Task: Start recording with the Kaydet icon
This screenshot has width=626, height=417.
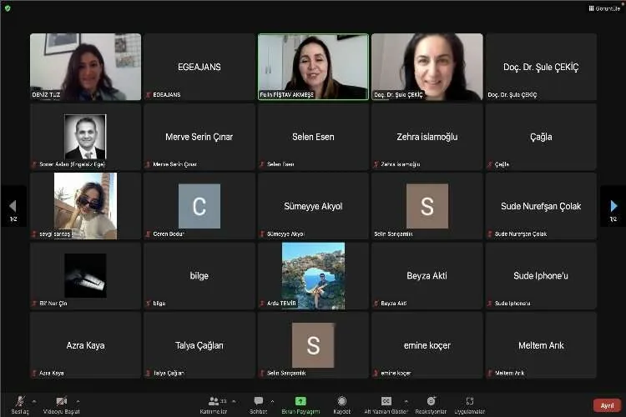Action: point(341,404)
